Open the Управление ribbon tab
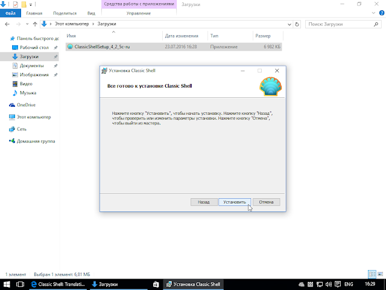 coord(139,13)
